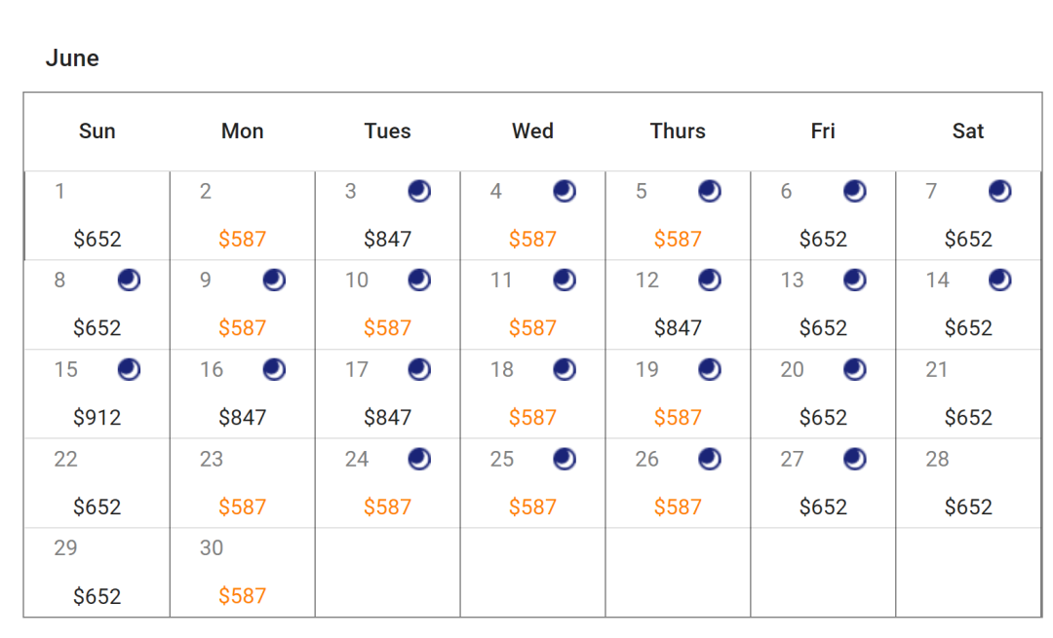Select the $587 fare on June 2
This screenshot has height=638, width=1053.
click(242, 240)
